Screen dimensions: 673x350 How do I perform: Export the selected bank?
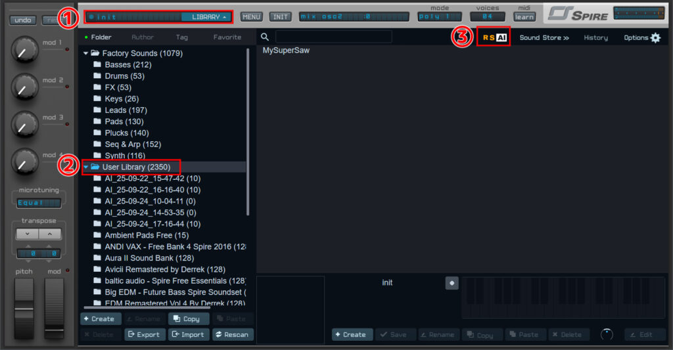[144, 334]
